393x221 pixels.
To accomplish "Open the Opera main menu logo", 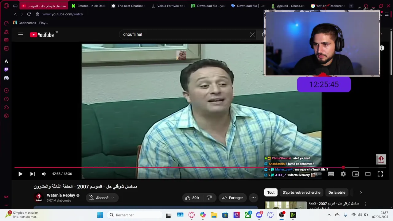I will point(6,6).
